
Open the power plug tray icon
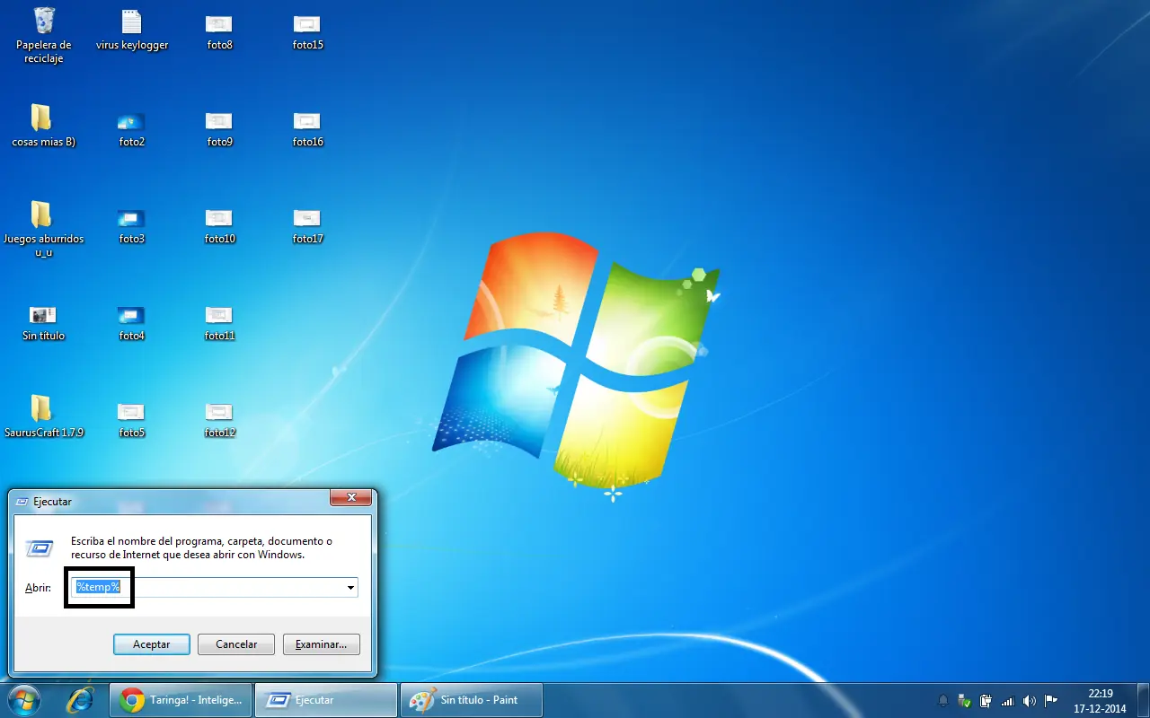986,701
